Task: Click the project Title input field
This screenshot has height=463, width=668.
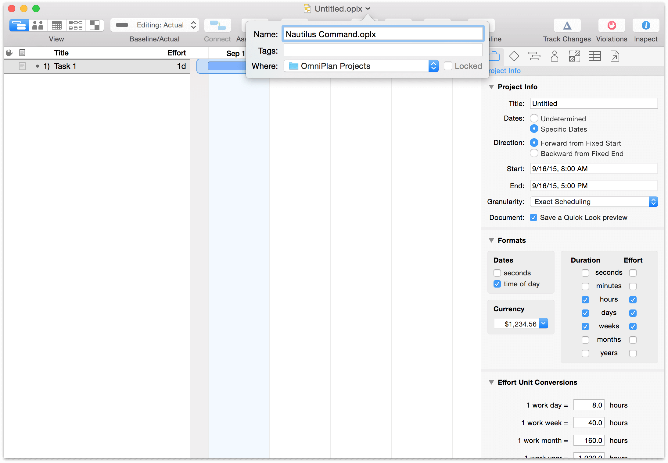Action: [x=594, y=104]
